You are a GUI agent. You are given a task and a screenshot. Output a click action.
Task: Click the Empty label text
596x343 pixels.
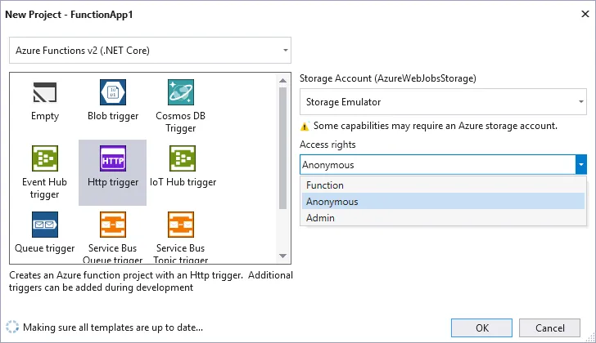pyautogui.click(x=45, y=116)
